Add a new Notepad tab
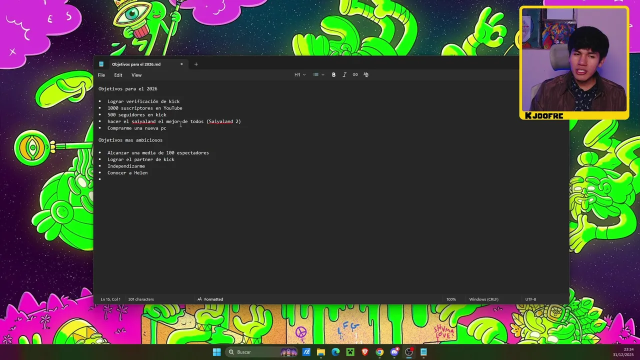640x360 pixels. pos(196,64)
